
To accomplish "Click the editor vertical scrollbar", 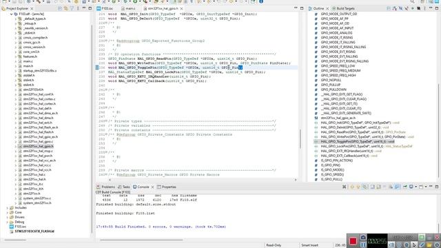I will tap(300, 139).
